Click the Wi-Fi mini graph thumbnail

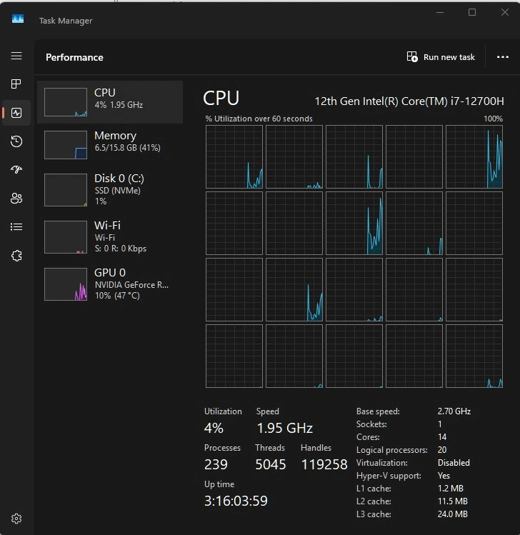coord(66,237)
